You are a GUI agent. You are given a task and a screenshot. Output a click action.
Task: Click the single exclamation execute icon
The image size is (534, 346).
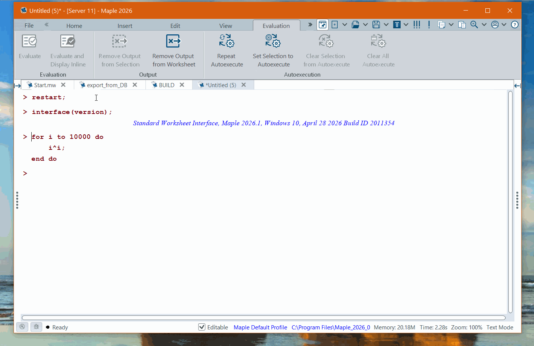point(429,25)
